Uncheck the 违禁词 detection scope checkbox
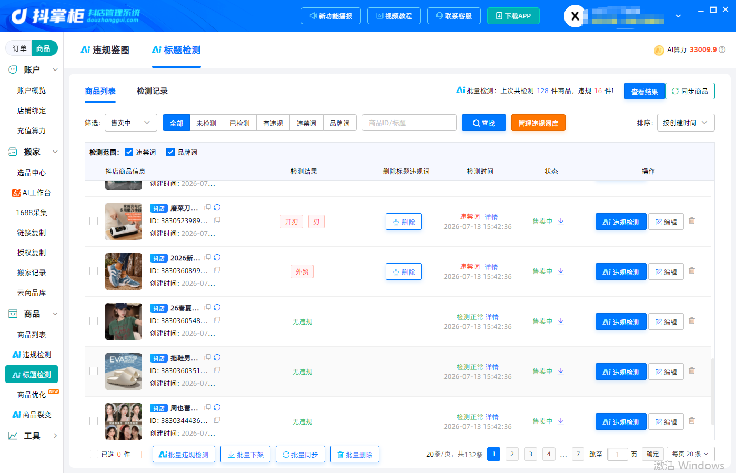The width and height of the screenshot is (736, 473). [129, 152]
